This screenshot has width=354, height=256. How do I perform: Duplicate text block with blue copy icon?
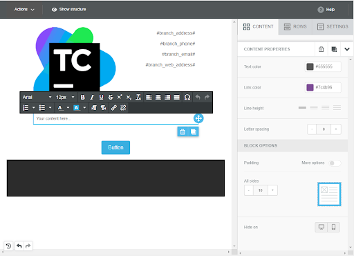194,131
